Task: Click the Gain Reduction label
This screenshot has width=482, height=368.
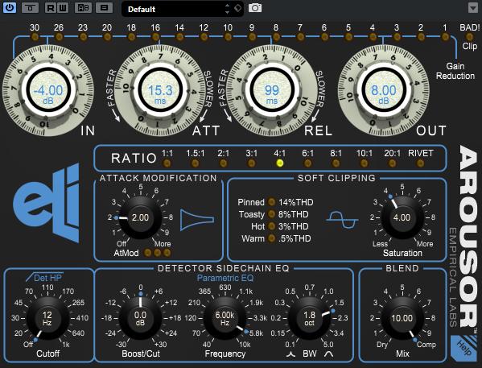Action: pyautogui.click(x=455, y=71)
